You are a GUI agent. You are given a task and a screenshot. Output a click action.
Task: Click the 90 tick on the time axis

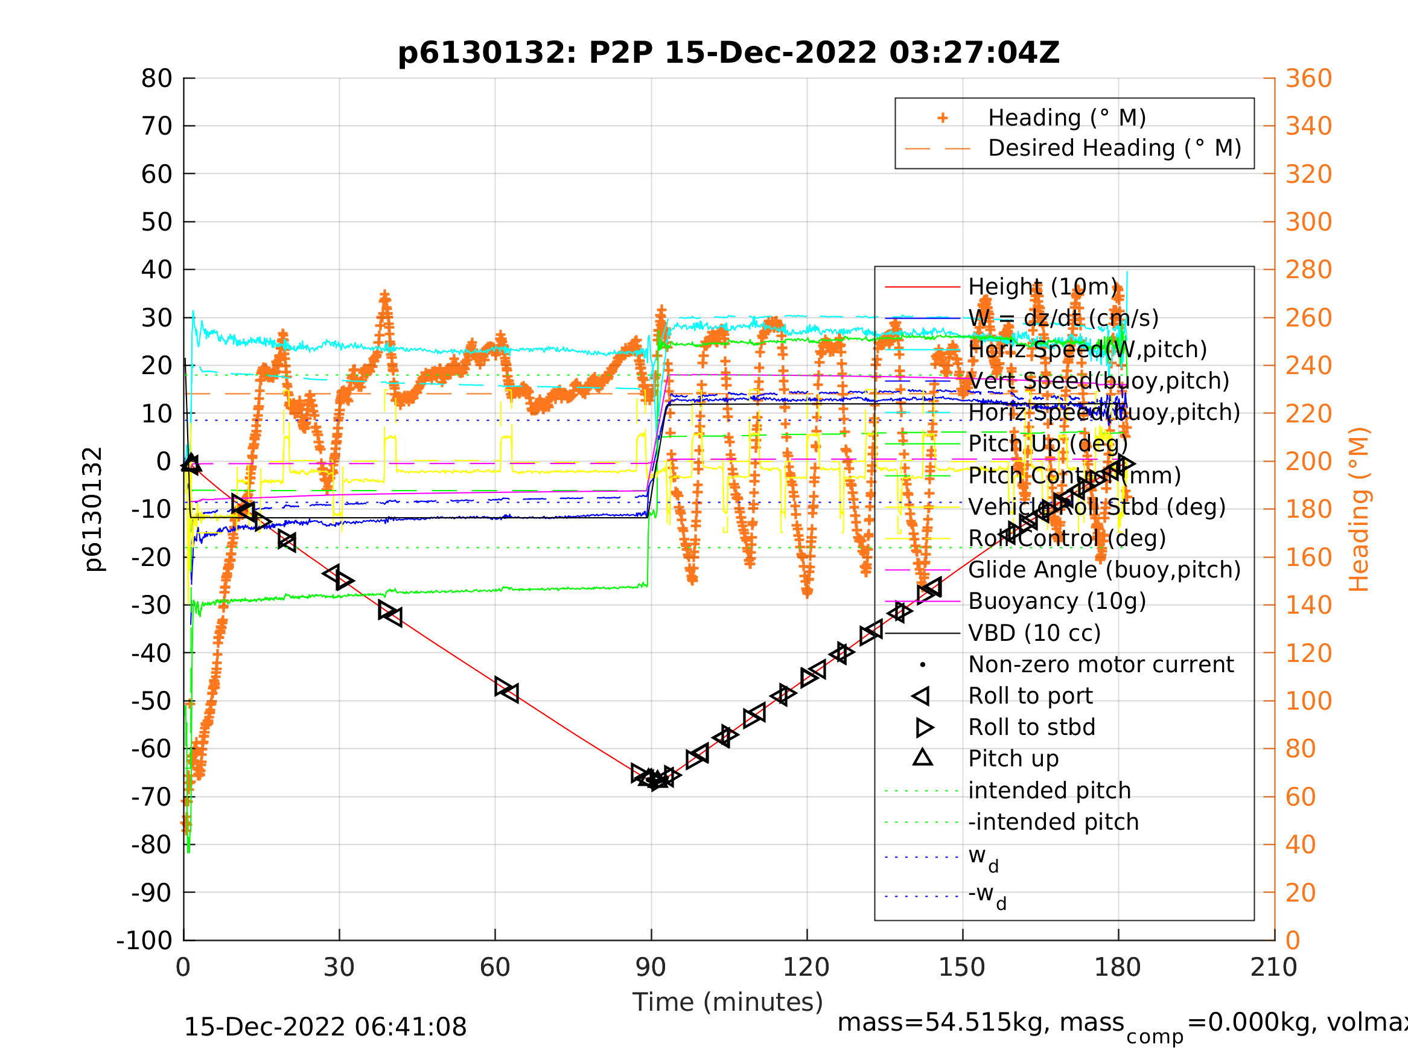(x=651, y=968)
